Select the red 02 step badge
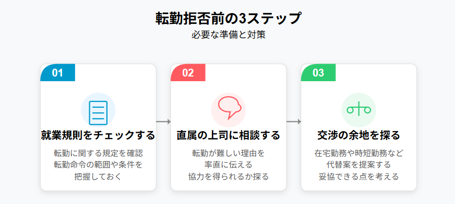The width and height of the screenshot is (455, 204). [188, 73]
